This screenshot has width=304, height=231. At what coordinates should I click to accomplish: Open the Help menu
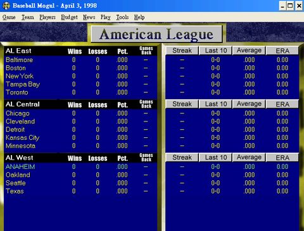pos(139,17)
